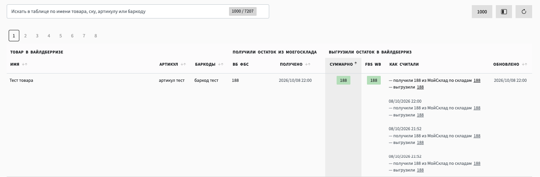The image size is (540, 177).
Task: Click the Как считали column header
Action: (x=404, y=64)
